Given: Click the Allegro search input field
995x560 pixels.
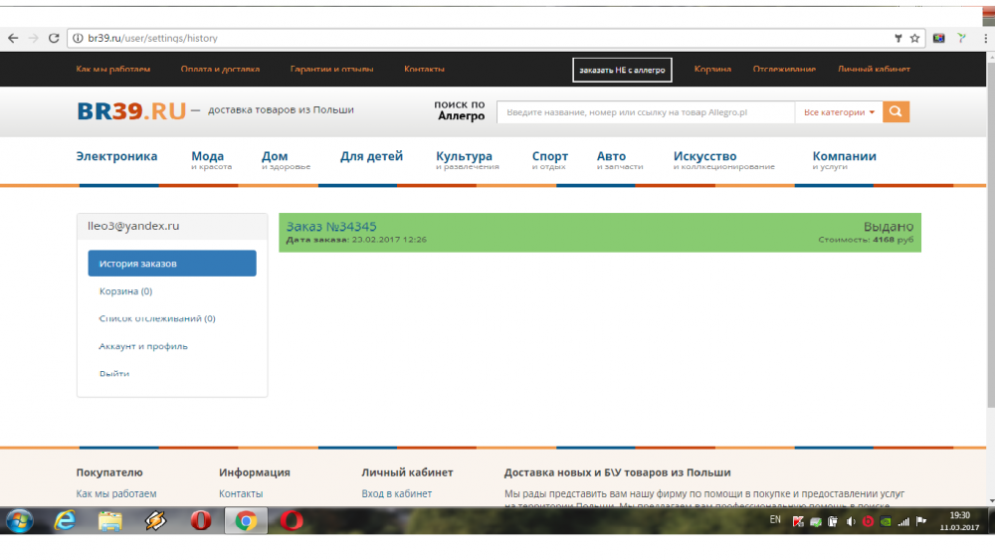Looking at the screenshot, I should click(x=646, y=112).
